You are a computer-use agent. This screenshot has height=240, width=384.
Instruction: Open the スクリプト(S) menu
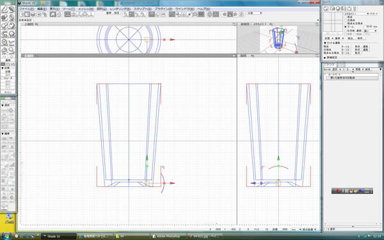142,9
